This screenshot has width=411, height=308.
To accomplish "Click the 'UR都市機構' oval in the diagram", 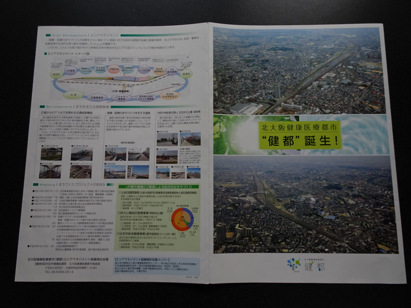I will tap(172, 71).
